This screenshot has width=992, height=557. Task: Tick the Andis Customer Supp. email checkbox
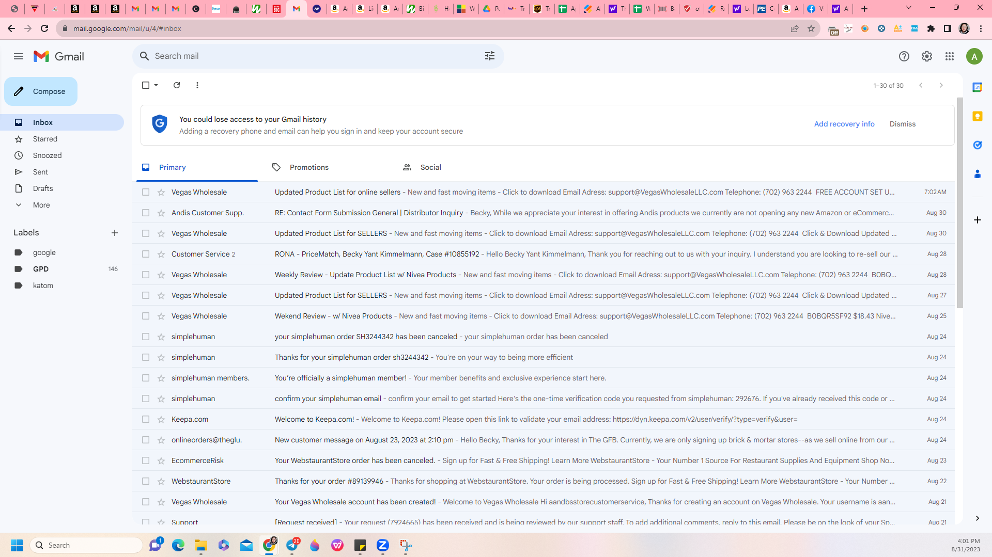pyautogui.click(x=146, y=213)
